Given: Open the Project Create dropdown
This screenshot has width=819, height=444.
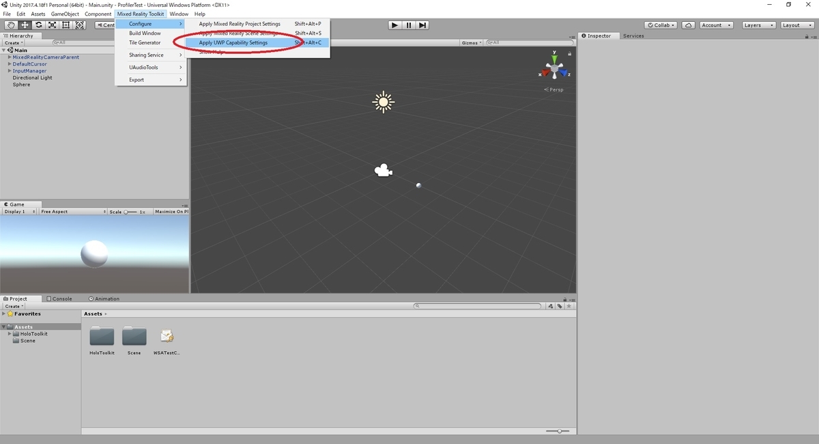Looking at the screenshot, I should point(13,306).
